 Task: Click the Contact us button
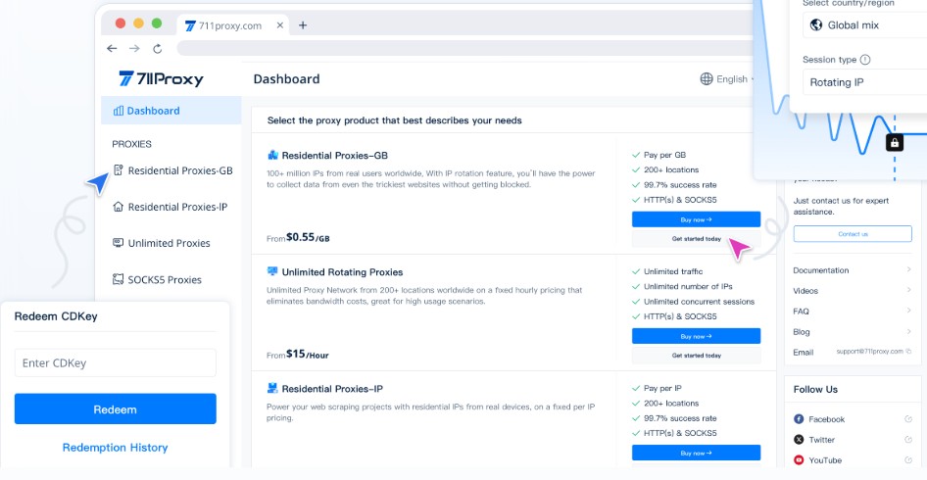coord(853,233)
